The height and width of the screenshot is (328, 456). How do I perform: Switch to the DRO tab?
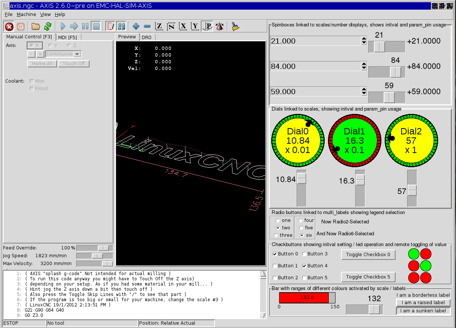147,38
